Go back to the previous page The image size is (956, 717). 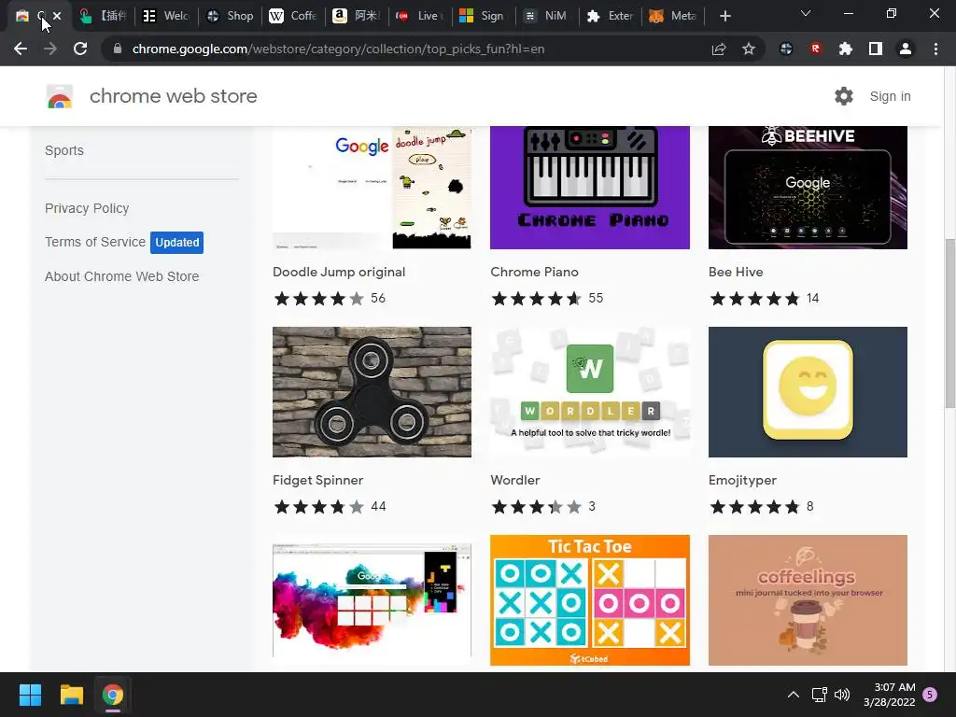[x=21, y=49]
